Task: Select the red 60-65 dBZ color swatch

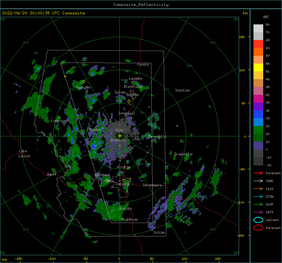Action: 258,44
